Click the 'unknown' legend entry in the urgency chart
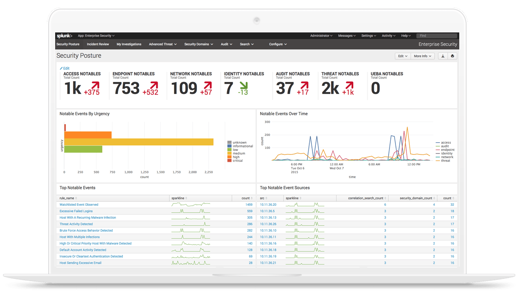 point(237,142)
